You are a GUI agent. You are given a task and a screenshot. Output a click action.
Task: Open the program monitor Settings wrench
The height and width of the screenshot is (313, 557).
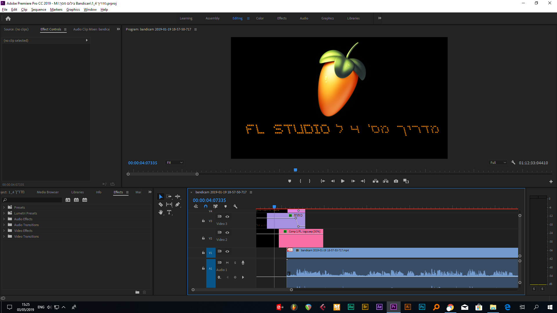tap(513, 163)
